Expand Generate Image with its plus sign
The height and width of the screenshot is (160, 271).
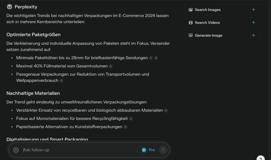[253, 35]
